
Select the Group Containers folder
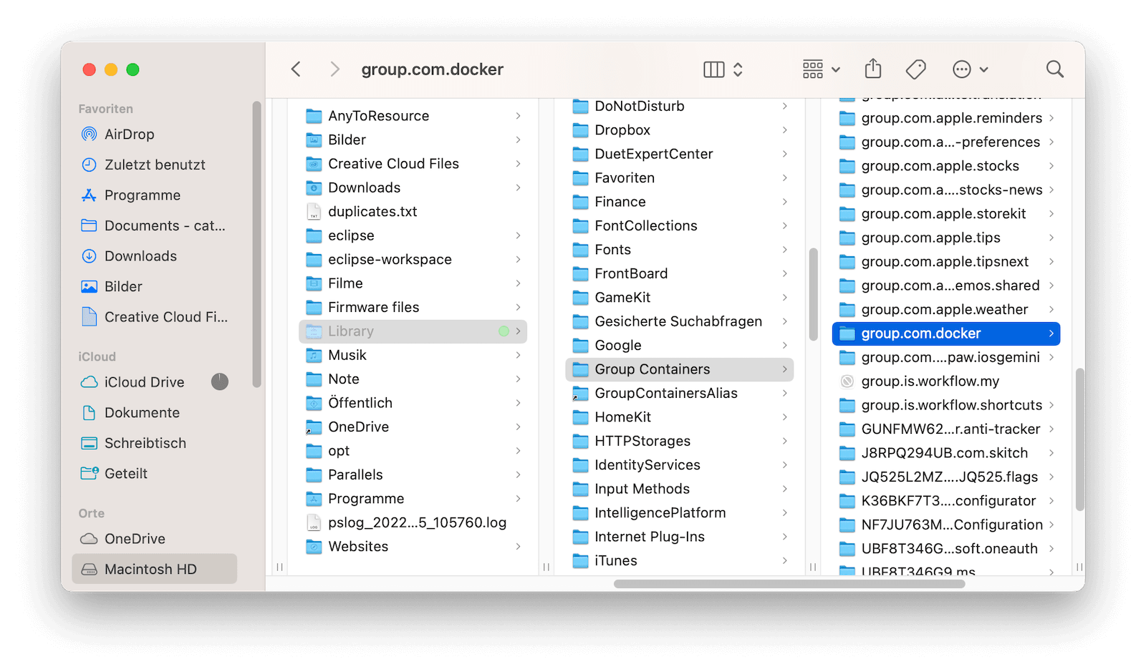coord(679,369)
